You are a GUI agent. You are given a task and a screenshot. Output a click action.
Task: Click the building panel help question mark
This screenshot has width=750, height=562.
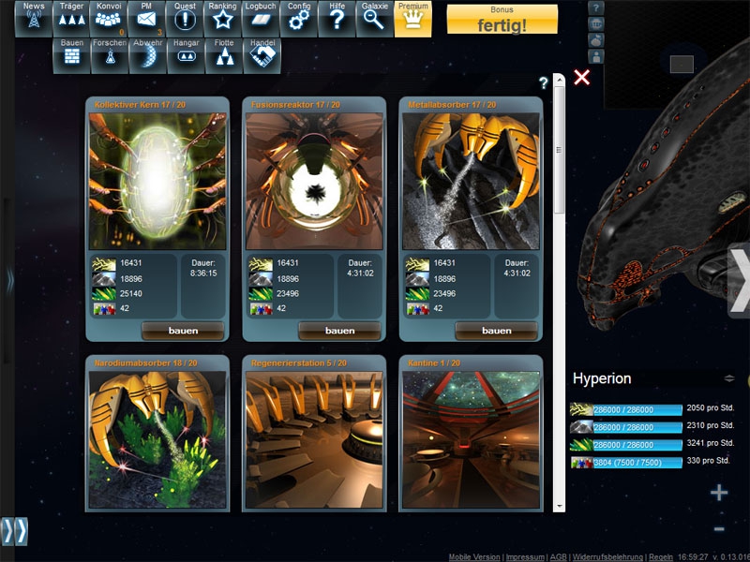click(x=544, y=83)
